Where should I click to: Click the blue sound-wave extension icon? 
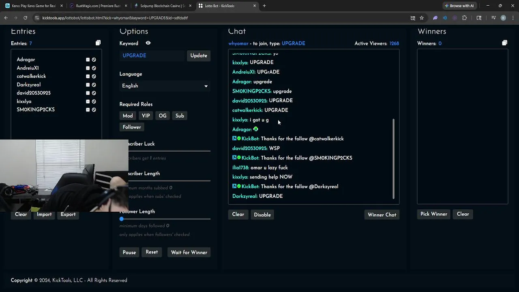pyautogui.click(x=445, y=18)
